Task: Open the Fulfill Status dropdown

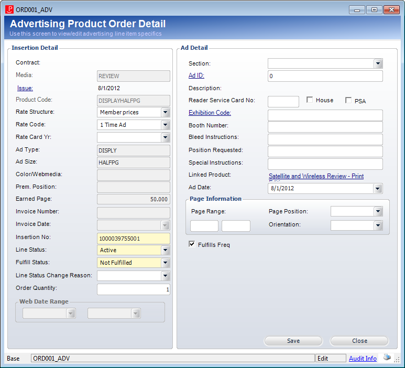Action: coord(166,263)
